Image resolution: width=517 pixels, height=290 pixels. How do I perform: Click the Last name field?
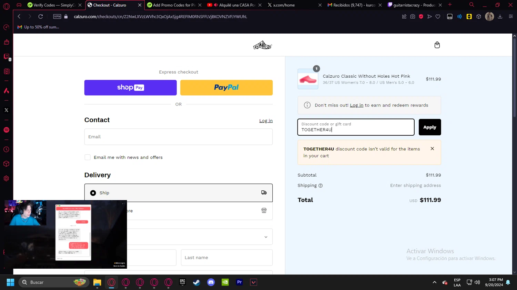pyautogui.click(x=227, y=258)
